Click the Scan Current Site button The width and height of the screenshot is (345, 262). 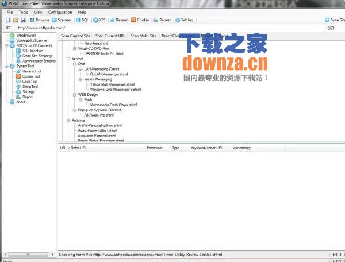pos(75,36)
